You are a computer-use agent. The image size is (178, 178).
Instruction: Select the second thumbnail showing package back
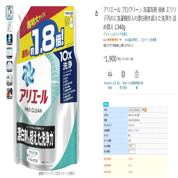9,26
